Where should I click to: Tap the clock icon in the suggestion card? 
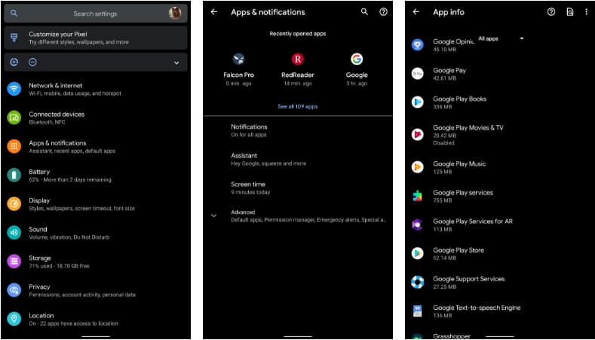pos(14,62)
